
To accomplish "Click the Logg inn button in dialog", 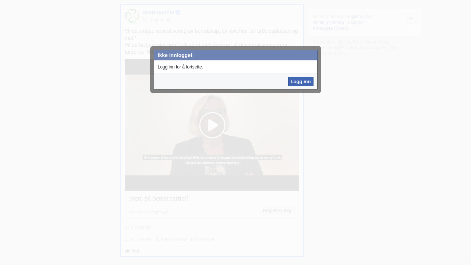I will pyautogui.click(x=300, y=82).
